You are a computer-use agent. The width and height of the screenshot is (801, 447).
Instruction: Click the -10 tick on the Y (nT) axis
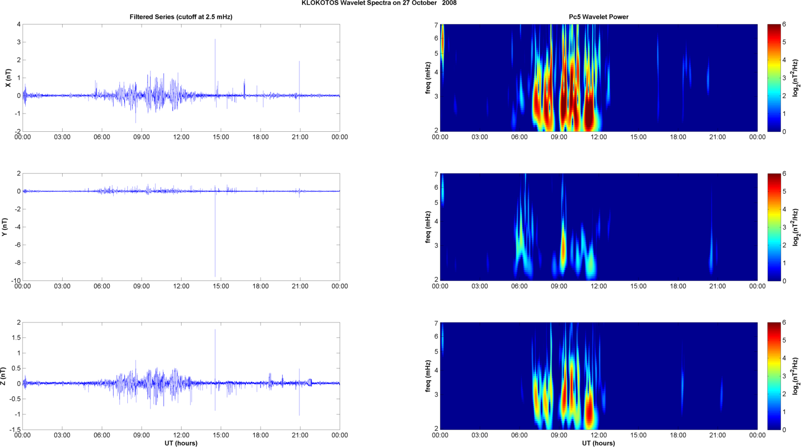[x=17, y=280]
